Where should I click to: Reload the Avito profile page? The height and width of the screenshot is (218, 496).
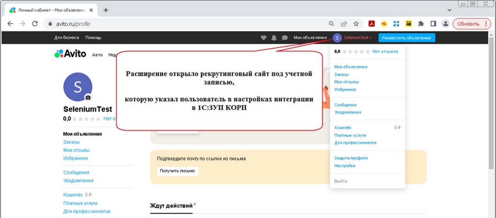coord(35,24)
